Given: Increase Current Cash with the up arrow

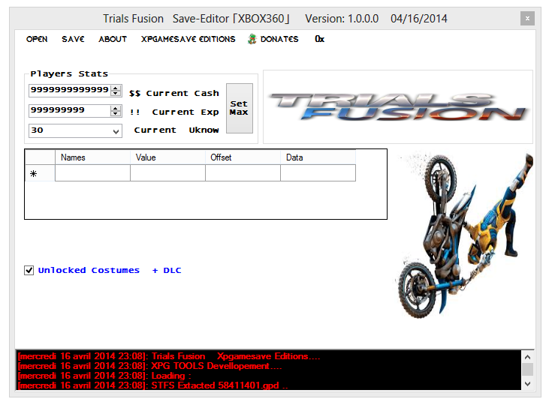Looking at the screenshot, I should pos(116,88).
